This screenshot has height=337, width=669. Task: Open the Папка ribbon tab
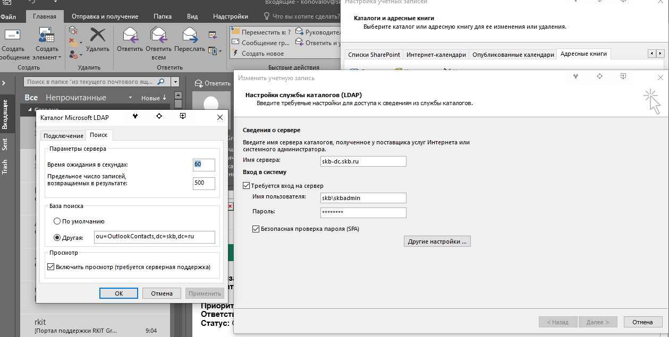tap(163, 16)
